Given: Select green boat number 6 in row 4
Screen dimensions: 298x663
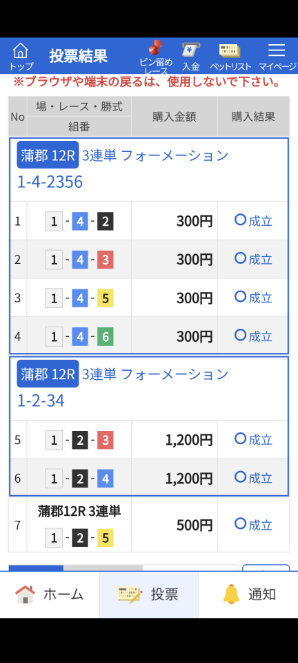Looking at the screenshot, I should 105,337.
